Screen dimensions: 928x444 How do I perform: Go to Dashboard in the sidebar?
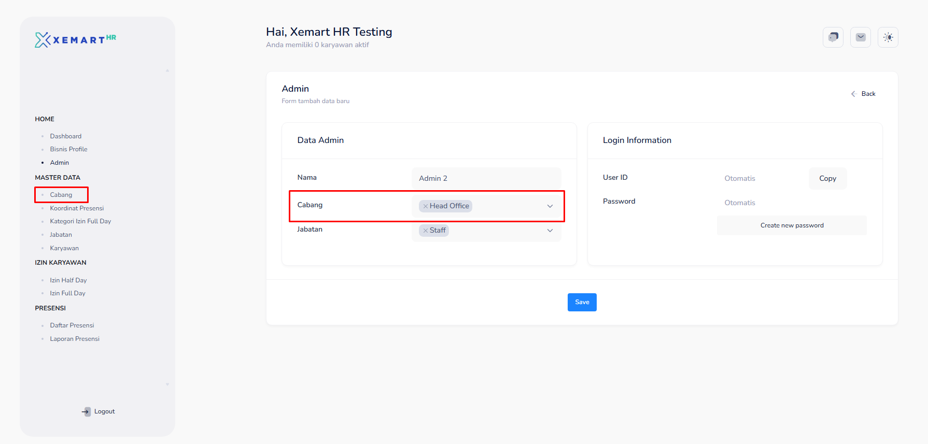65,136
